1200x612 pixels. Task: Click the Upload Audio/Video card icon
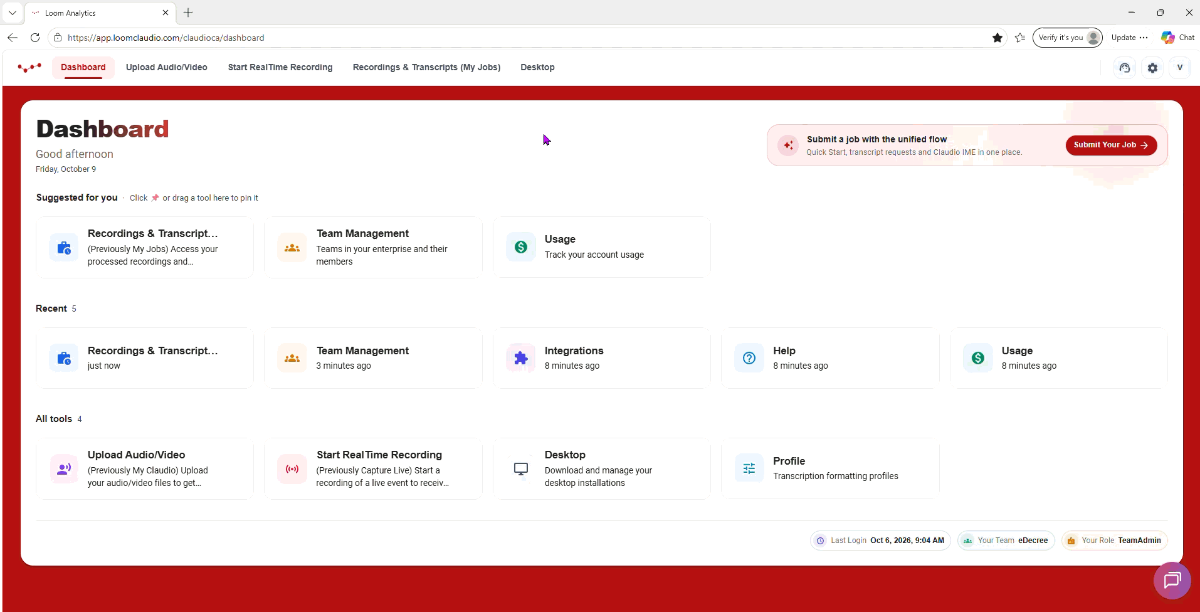click(x=64, y=468)
